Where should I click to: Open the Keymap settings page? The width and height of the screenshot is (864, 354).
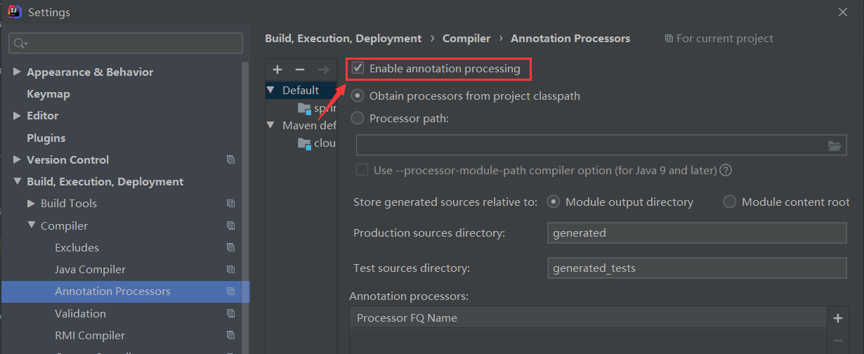tap(48, 94)
